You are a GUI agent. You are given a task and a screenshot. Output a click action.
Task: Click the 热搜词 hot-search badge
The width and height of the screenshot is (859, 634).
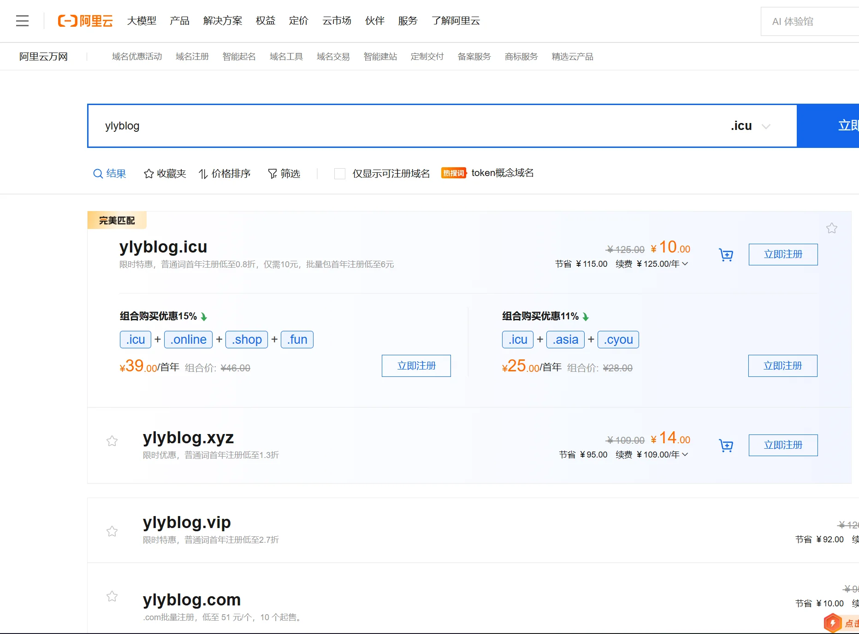[x=454, y=173]
